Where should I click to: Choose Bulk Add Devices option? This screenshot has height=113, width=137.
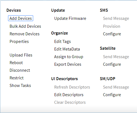click(25, 26)
